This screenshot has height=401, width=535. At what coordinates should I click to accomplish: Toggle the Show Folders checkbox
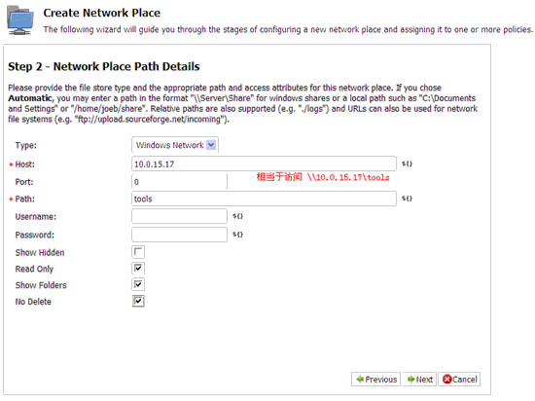[x=138, y=284]
